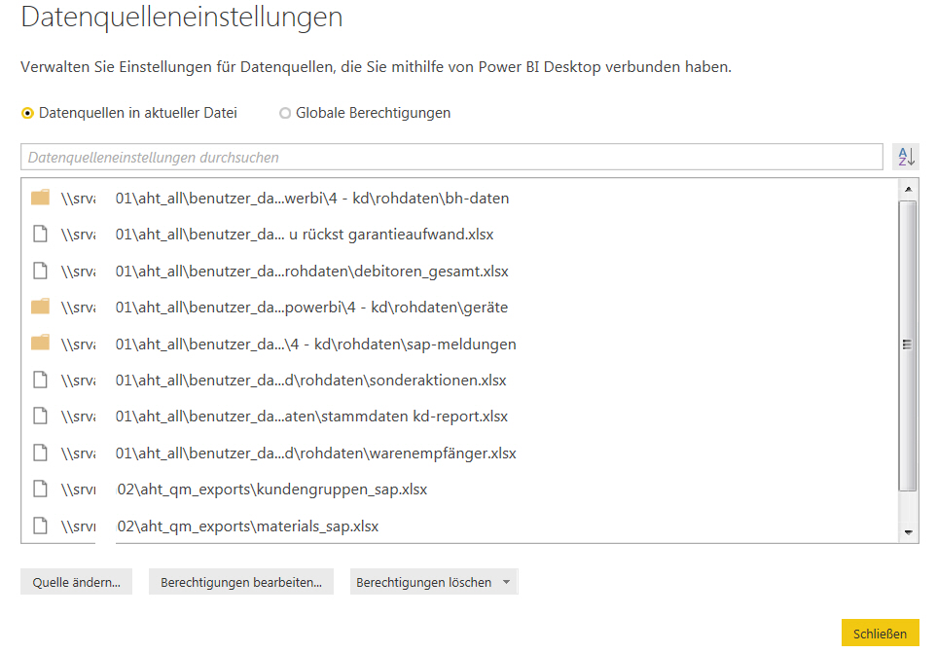Click the data source list scrollbar thumb
Image resolution: width=937 pixels, height=653 pixels.
(908, 345)
